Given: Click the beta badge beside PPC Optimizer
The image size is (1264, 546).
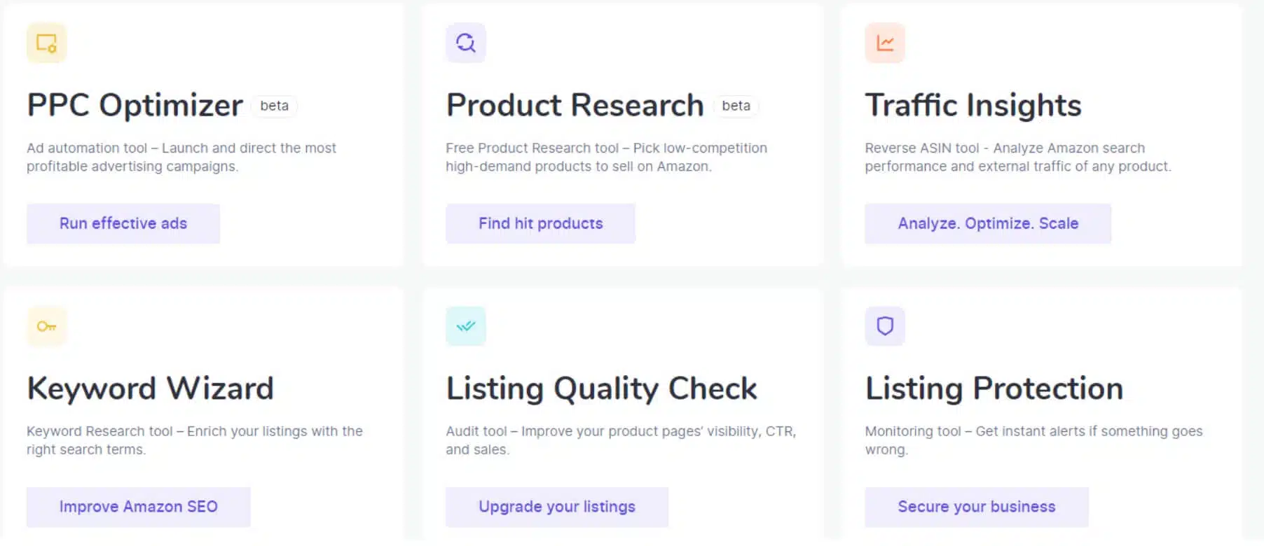Looking at the screenshot, I should point(274,106).
